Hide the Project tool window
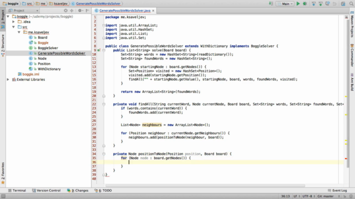 click(x=88, y=11)
